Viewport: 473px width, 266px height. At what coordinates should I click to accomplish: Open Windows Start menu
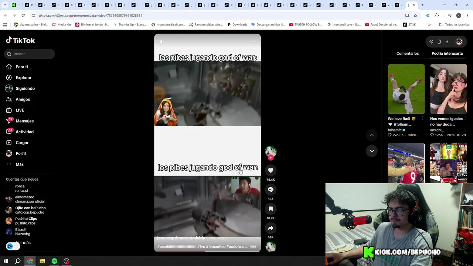[6, 261]
